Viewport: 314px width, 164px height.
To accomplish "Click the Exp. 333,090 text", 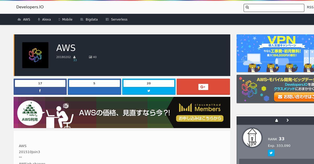I will tap(279, 146).
